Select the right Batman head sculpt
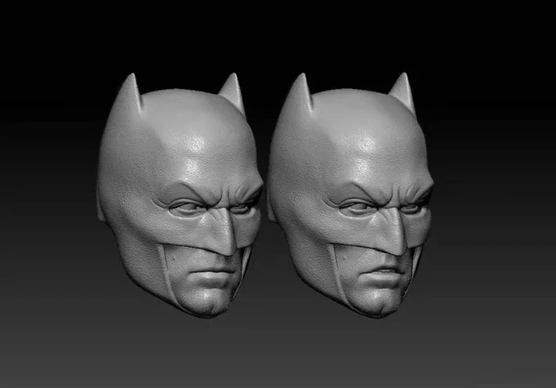This screenshot has height=388, width=556. click(x=350, y=195)
